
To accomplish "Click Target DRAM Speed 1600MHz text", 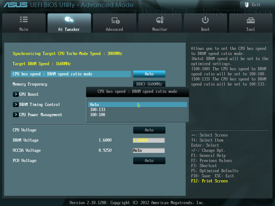I will [x=42, y=64].
